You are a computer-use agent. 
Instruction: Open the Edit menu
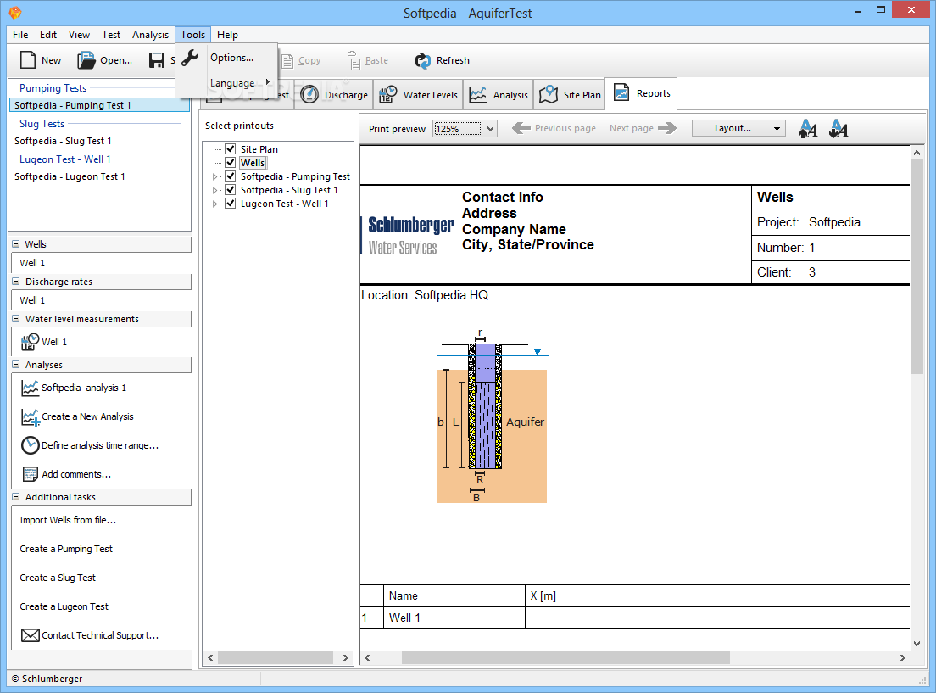click(48, 35)
